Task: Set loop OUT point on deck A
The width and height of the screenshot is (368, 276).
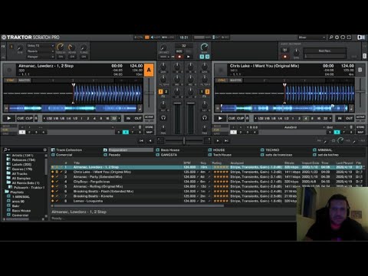Action: tap(138, 118)
